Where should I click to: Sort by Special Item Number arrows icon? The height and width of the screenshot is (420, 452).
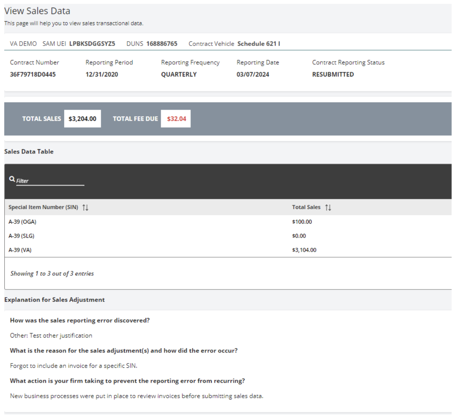pos(85,207)
